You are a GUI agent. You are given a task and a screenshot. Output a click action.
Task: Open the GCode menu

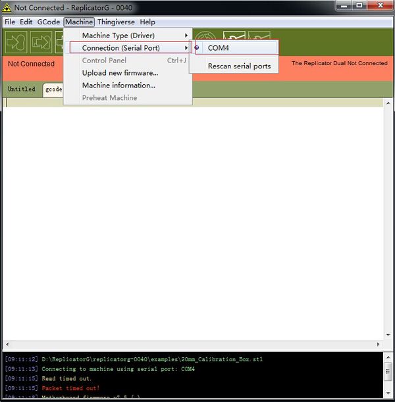49,22
